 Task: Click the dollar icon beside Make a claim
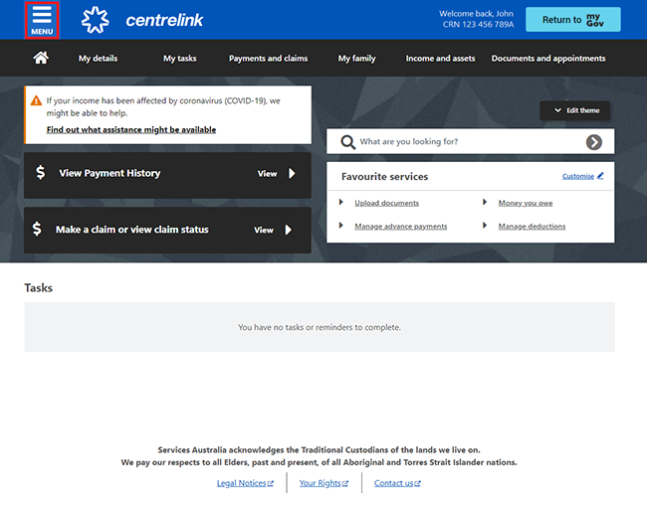pyautogui.click(x=38, y=229)
